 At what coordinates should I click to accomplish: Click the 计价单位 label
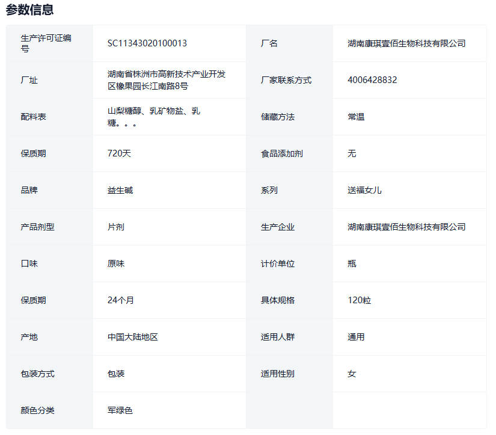click(x=277, y=264)
